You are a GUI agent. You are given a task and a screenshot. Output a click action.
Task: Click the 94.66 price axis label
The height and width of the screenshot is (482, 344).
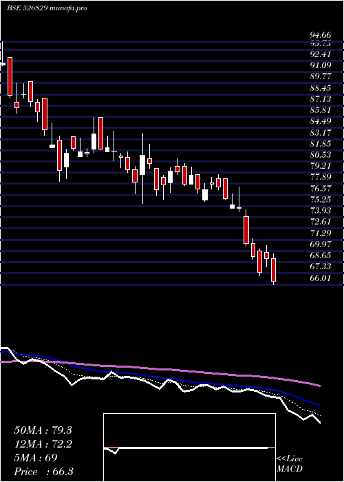click(321, 36)
